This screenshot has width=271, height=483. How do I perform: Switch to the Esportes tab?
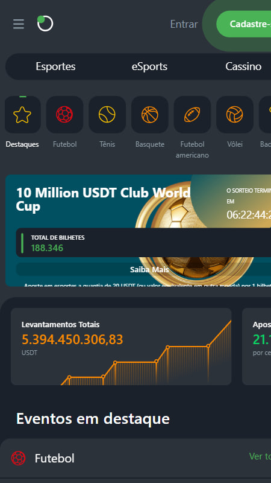tap(55, 66)
